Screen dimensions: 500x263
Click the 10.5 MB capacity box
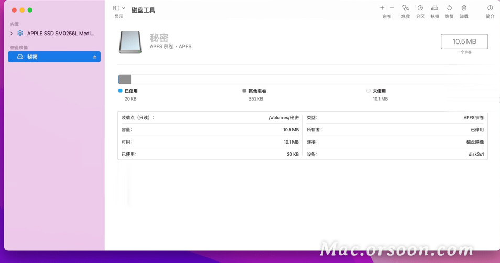coord(464,41)
